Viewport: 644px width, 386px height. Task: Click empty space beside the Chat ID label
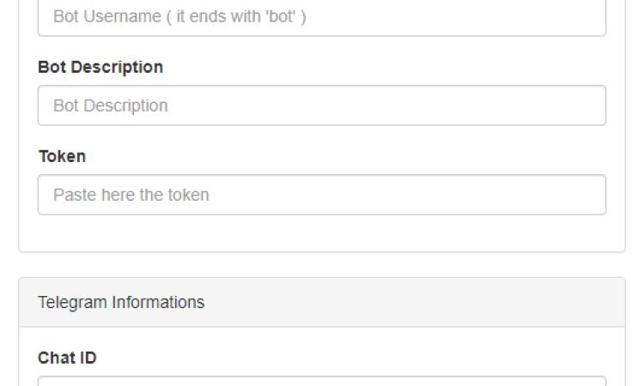click(343, 358)
